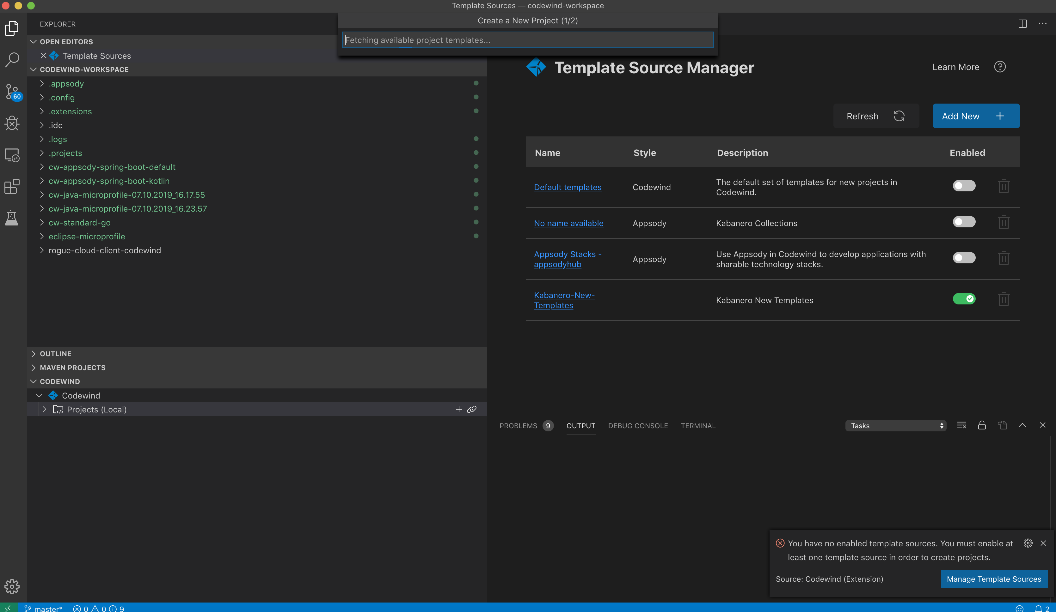Open the Tasks dropdown in the Output panel
The image size is (1056, 612).
896,425
